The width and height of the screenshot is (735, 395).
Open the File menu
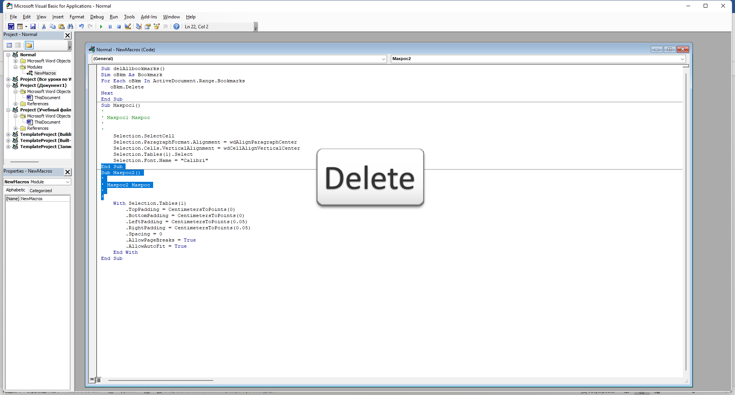(13, 17)
